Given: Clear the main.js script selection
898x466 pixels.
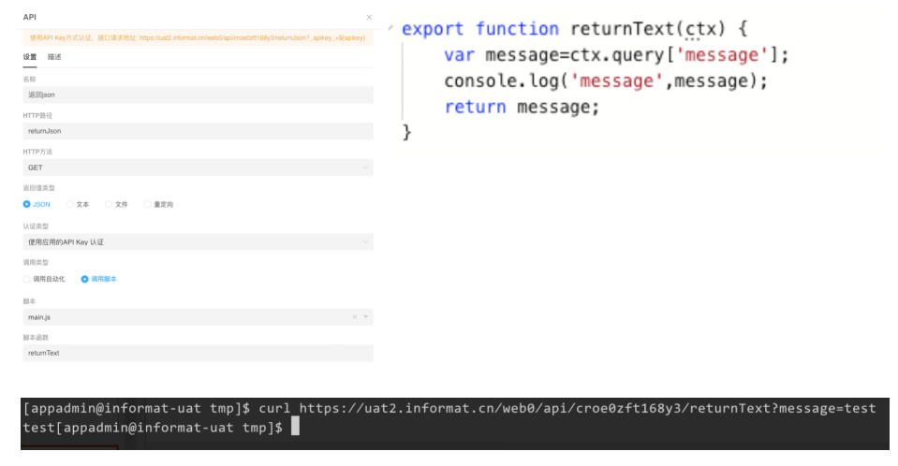Looking at the screenshot, I should point(355,317).
